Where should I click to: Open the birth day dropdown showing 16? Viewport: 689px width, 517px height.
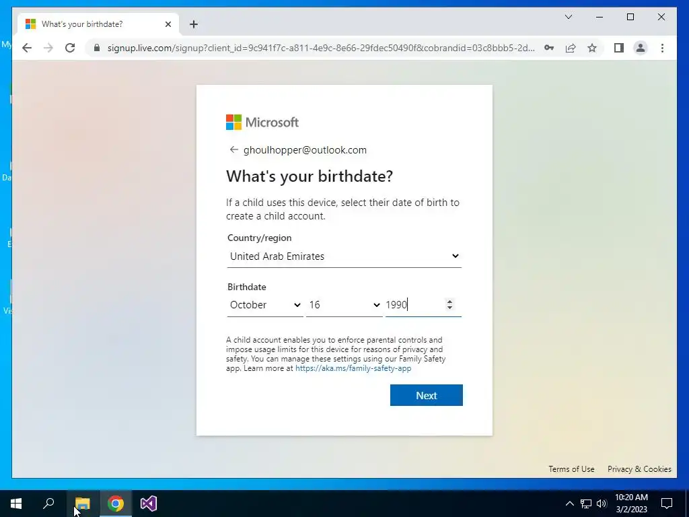tap(344, 305)
